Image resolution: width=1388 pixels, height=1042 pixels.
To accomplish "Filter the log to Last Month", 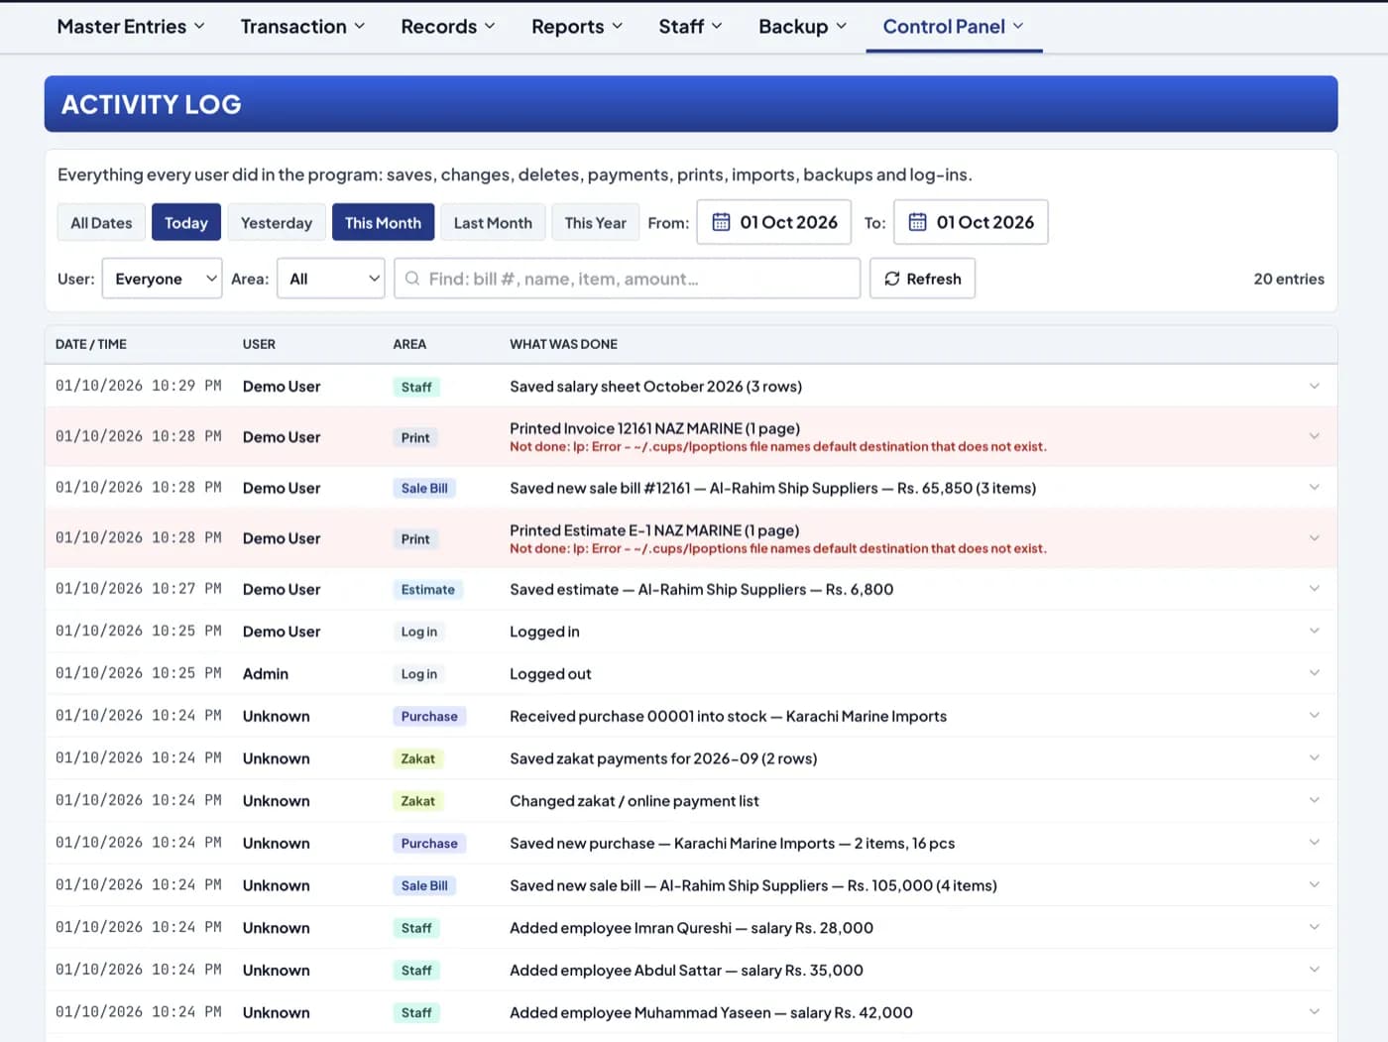I will (493, 222).
